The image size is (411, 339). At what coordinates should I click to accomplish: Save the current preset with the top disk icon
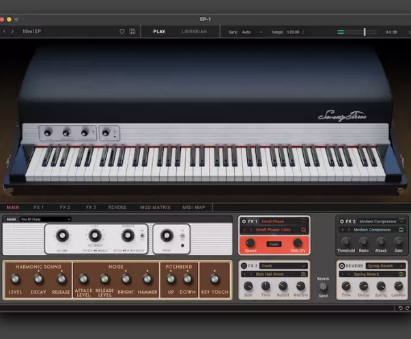click(132, 31)
